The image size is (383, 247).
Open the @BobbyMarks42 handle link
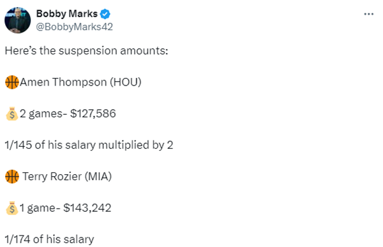74,27
